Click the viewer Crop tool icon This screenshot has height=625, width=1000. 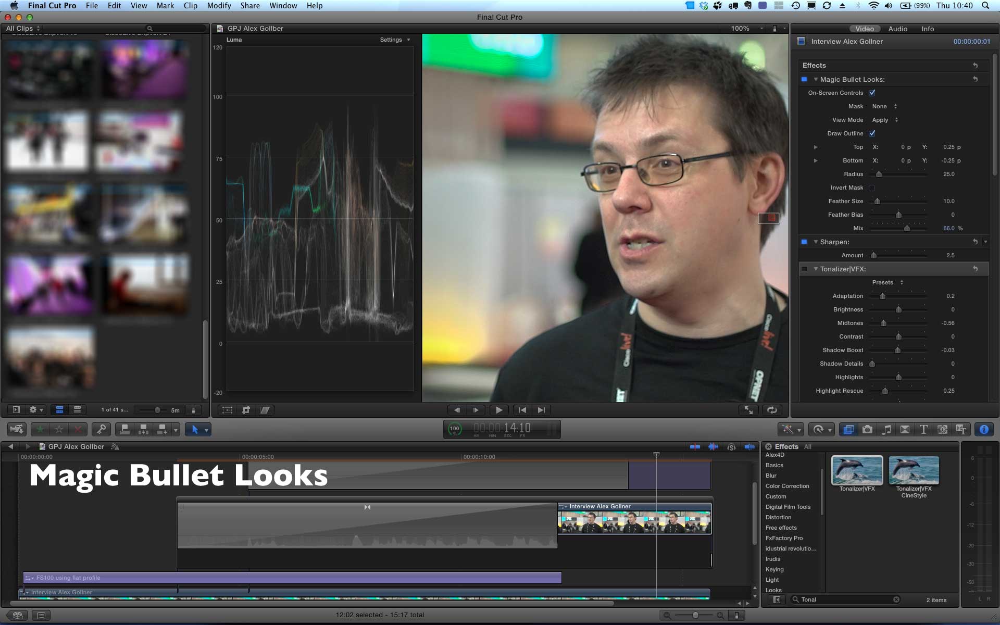[246, 410]
